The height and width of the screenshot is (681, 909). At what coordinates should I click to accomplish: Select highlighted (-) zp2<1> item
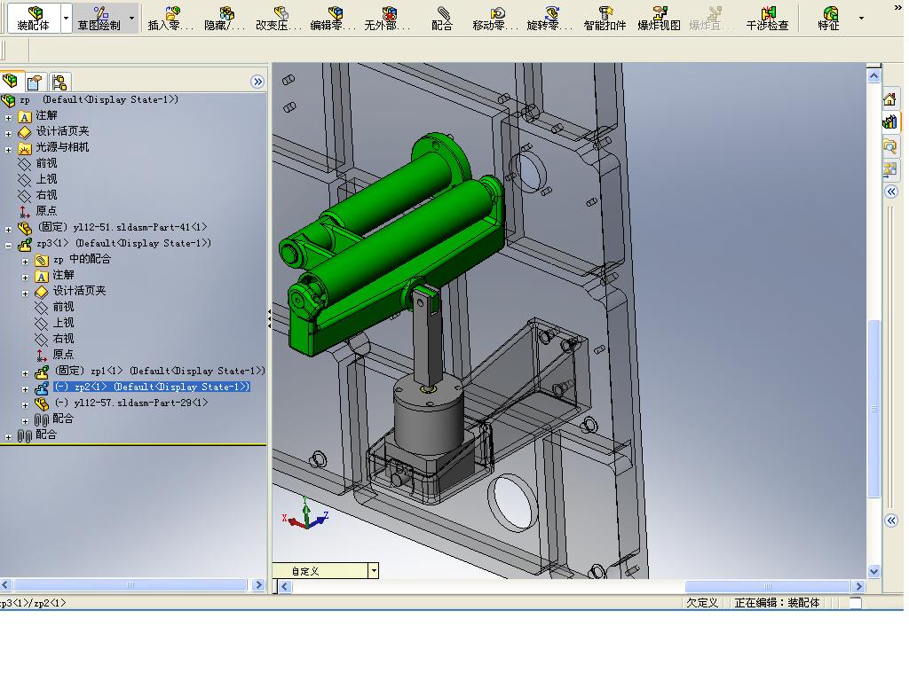click(152, 387)
